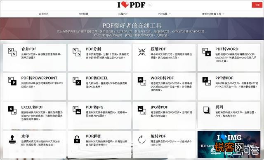The image size is (264, 160).
Task: Open the PDF转POWERPOINT card title
Action: (x=39, y=78)
